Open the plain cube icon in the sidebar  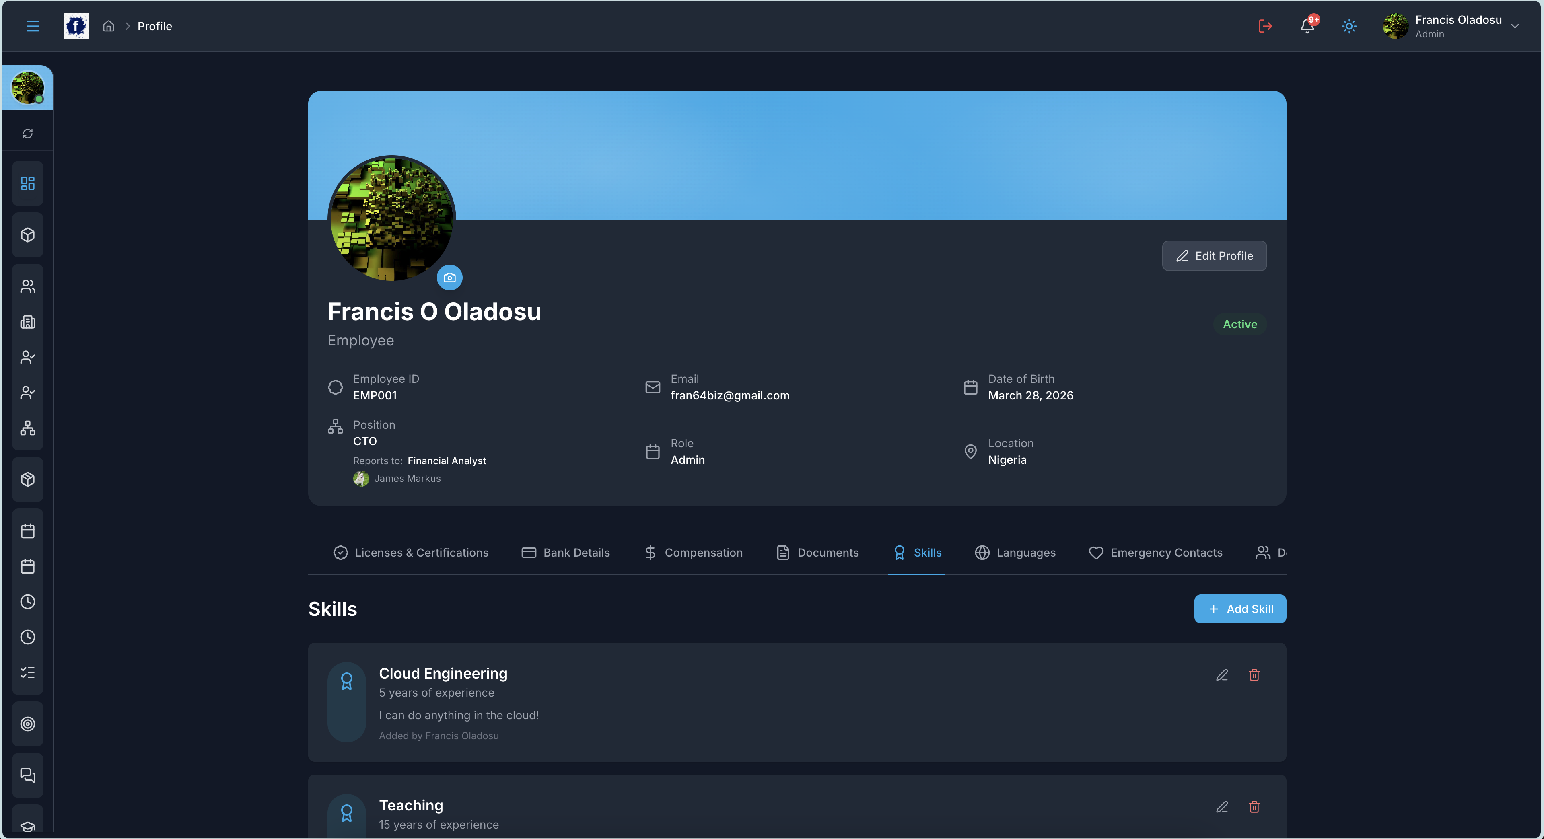tap(28, 235)
